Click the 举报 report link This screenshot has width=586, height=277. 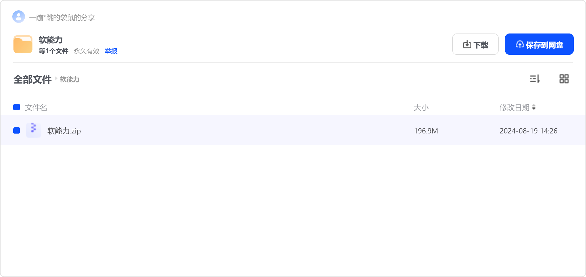pos(111,51)
